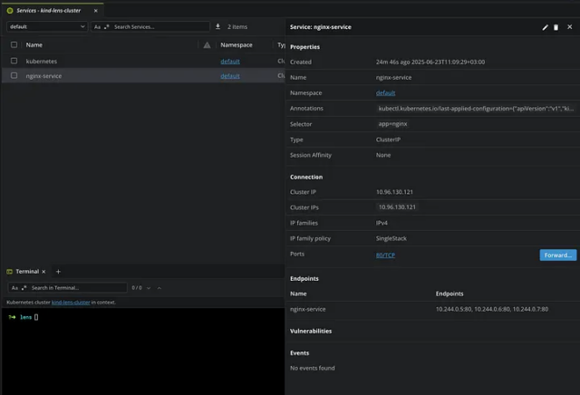Click the warning triangle column header

(x=207, y=44)
